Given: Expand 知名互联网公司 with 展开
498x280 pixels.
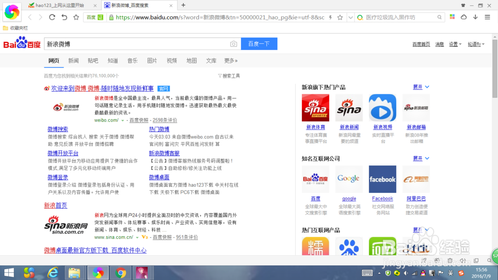Looking at the screenshot, I should pyautogui.click(x=421, y=158).
